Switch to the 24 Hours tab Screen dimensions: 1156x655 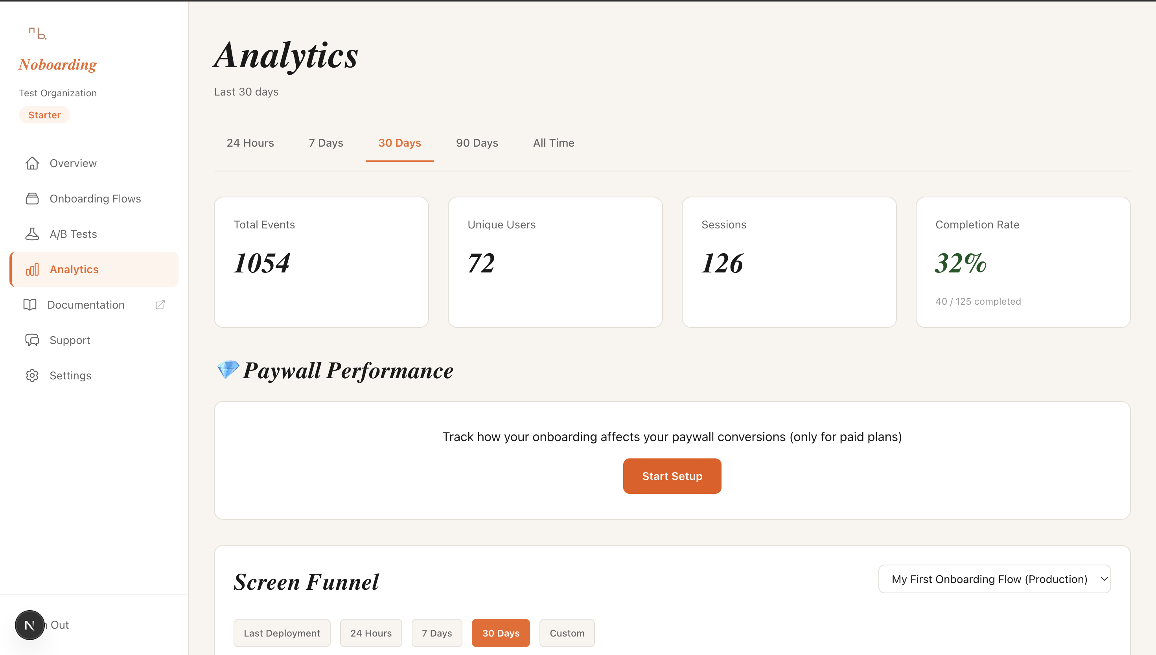(250, 143)
